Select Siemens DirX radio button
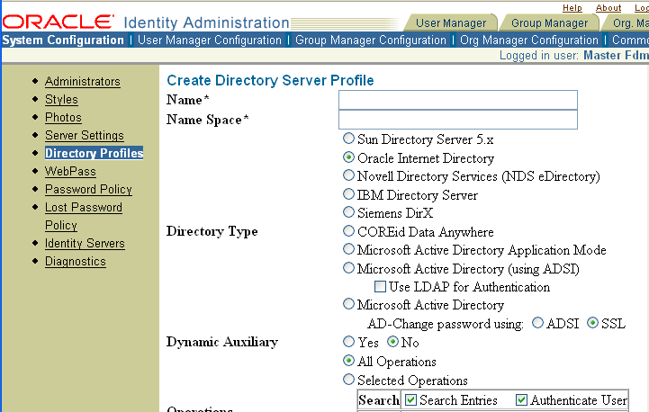The width and height of the screenshot is (649, 412). [348, 212]
